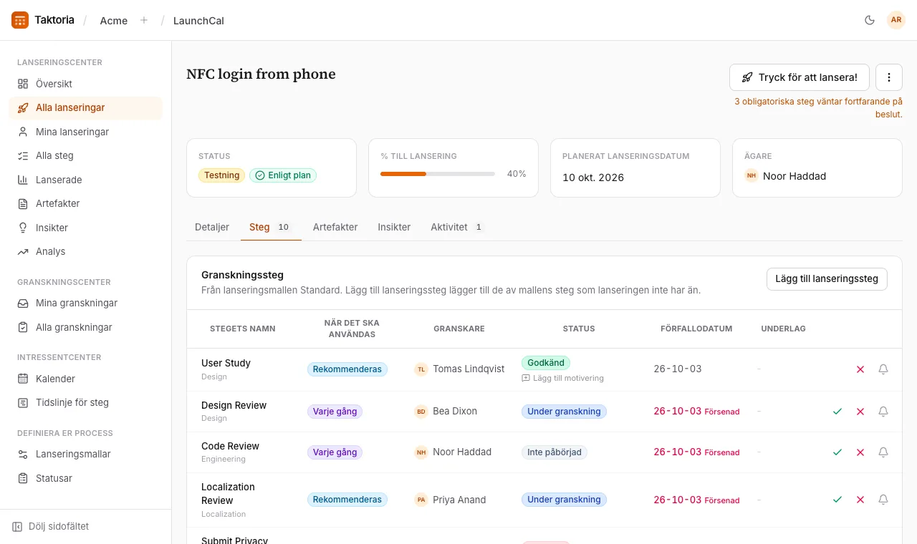Select Lanserade in the sidebar

[86, 180]
